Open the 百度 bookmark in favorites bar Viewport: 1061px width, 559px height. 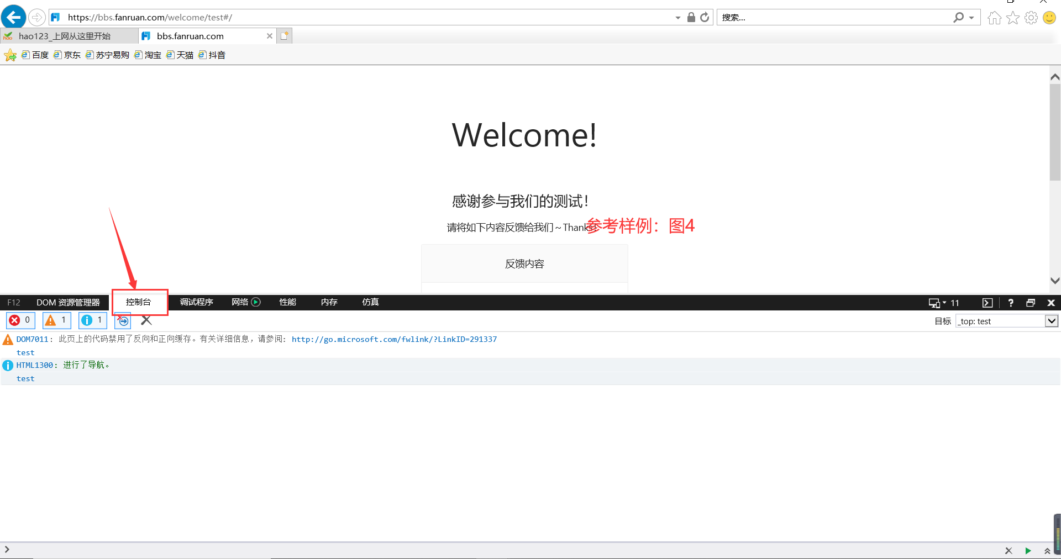point(35,55)
